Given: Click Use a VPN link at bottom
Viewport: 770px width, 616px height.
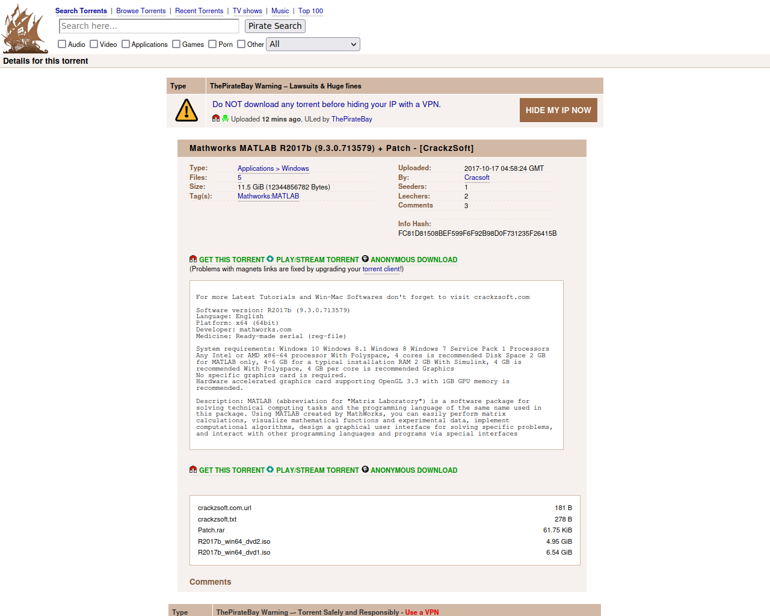Looking at the screenshot, I should pyautogui.click(x=422, y=612).
